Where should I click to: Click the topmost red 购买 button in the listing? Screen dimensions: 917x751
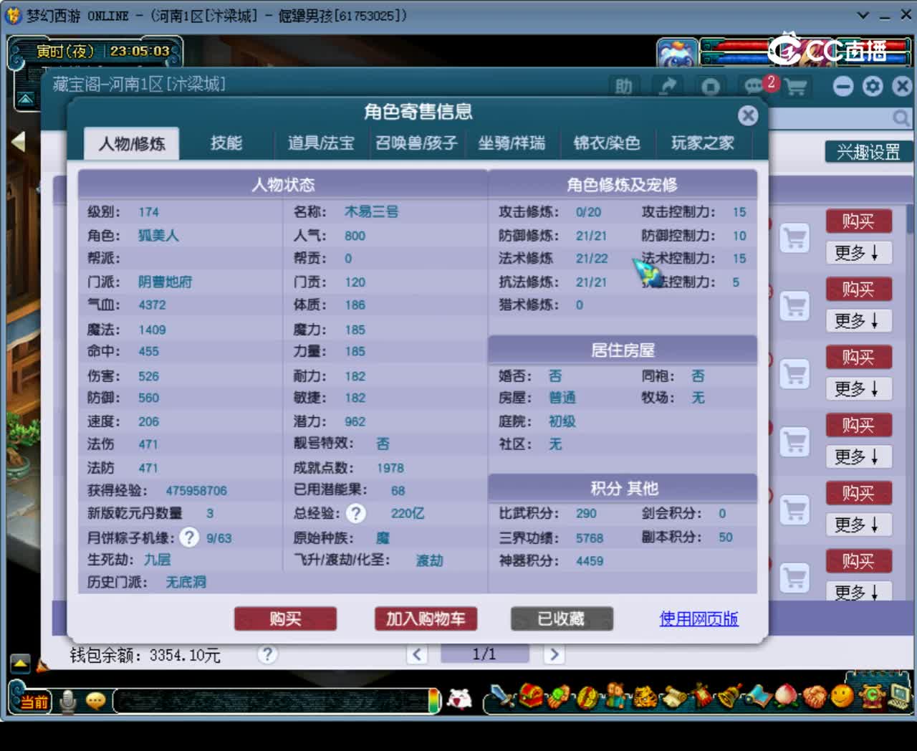coord(858,221)
